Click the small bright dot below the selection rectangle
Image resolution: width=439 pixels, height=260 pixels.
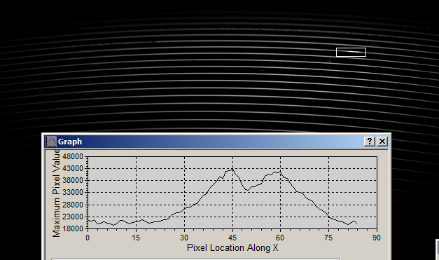(x=330, y=61)
